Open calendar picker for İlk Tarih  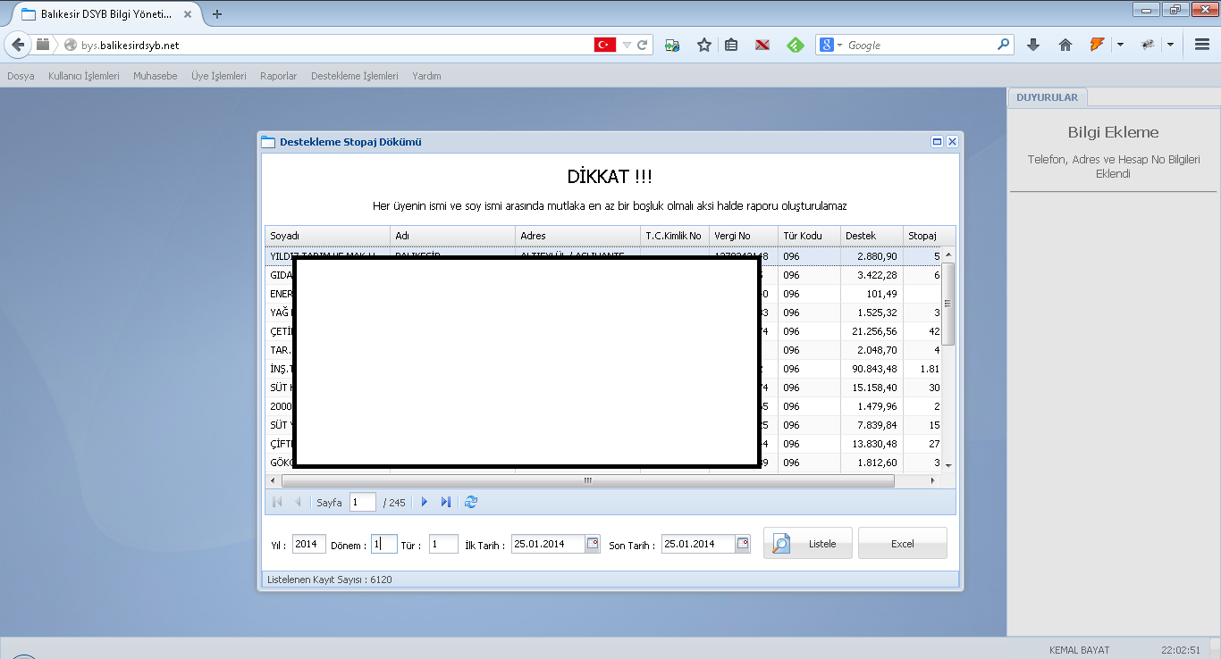[x=592, y=544]
